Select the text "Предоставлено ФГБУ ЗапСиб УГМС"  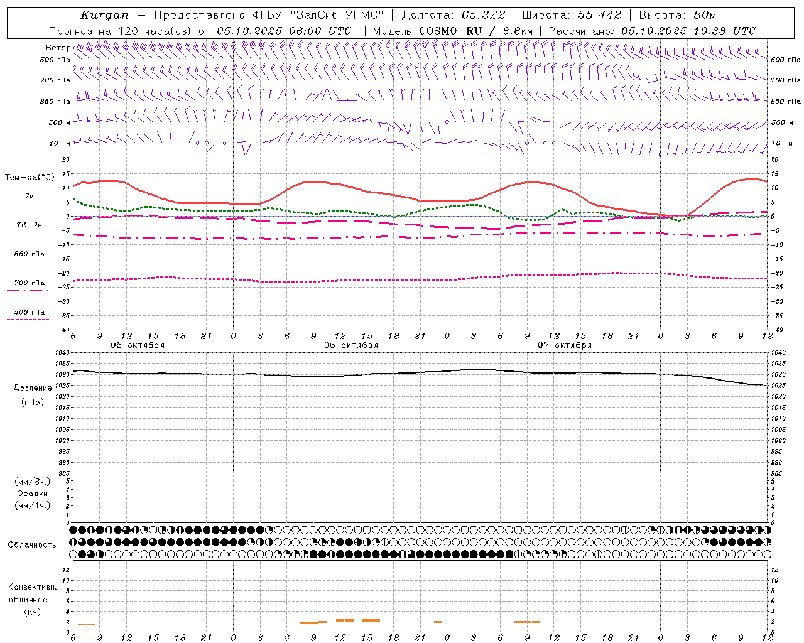point(269,15)
